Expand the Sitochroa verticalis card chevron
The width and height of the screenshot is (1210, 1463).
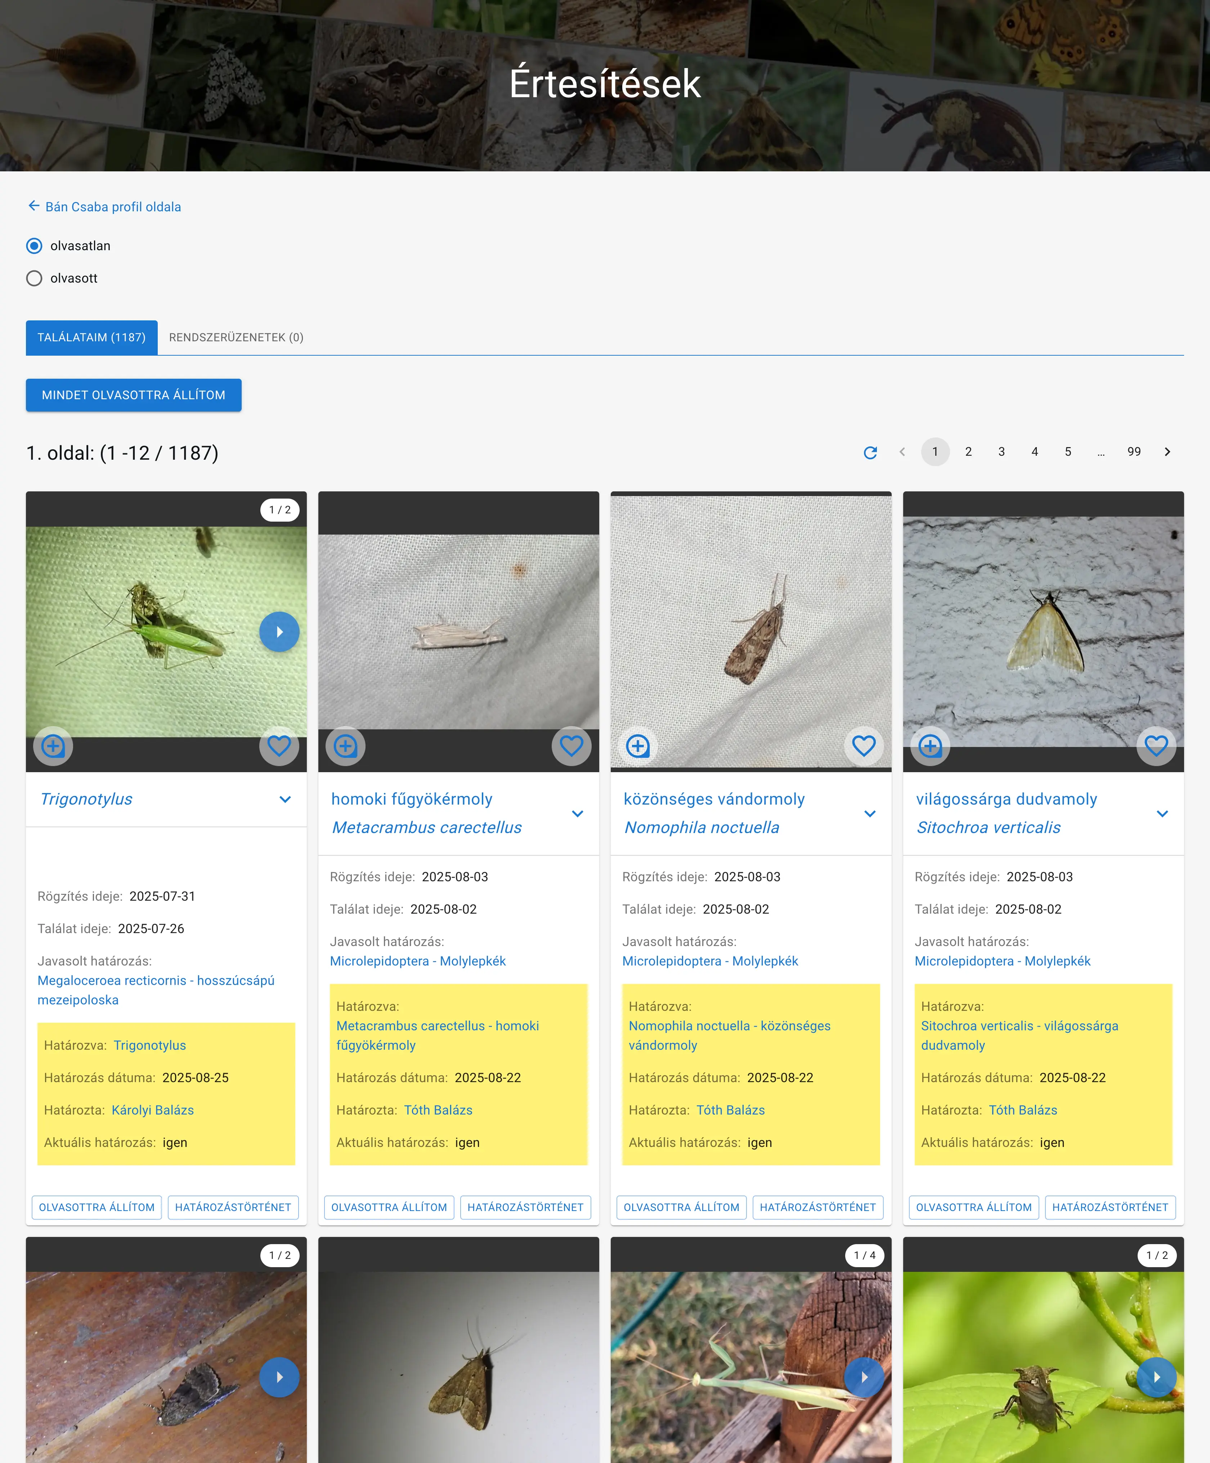point(1162,814)
